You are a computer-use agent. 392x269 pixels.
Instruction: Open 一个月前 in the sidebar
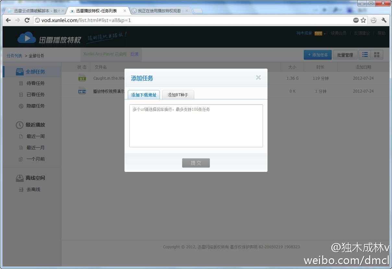point(35,159)
